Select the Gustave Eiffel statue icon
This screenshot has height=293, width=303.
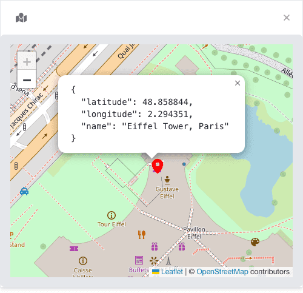167,180
